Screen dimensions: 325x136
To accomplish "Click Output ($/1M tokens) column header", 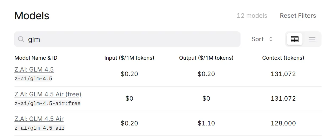I will [x=206, y=58].
